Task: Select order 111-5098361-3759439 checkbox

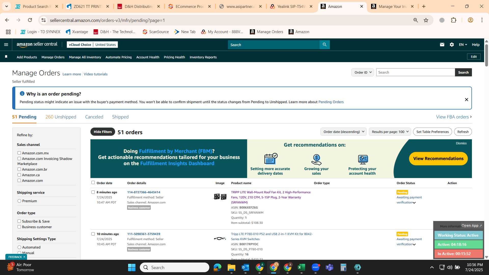Action: pyautogui.click(x=93, y=234)
